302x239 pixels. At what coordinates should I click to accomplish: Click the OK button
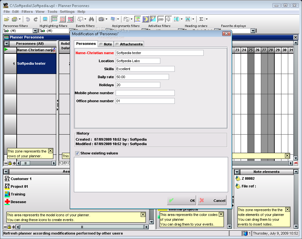coord(182,200)
